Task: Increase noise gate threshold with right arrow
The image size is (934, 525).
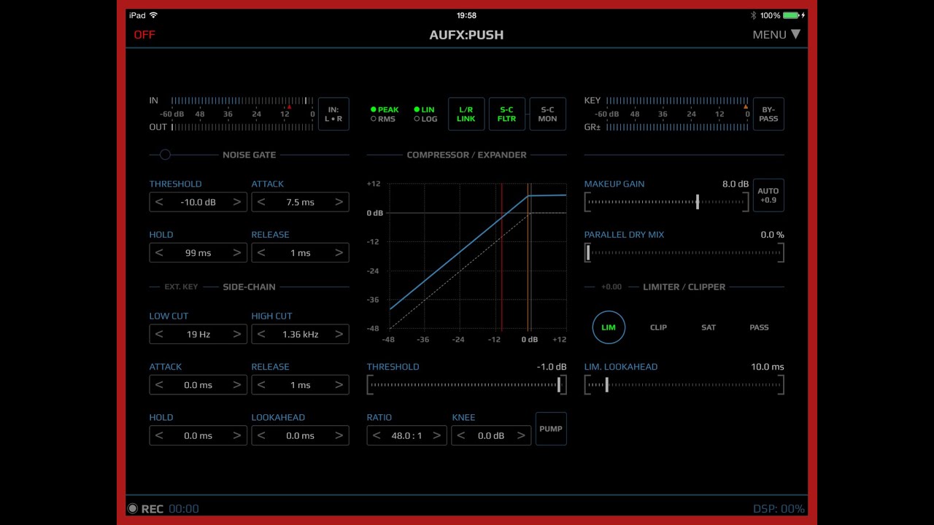Action: coord(237,202)
